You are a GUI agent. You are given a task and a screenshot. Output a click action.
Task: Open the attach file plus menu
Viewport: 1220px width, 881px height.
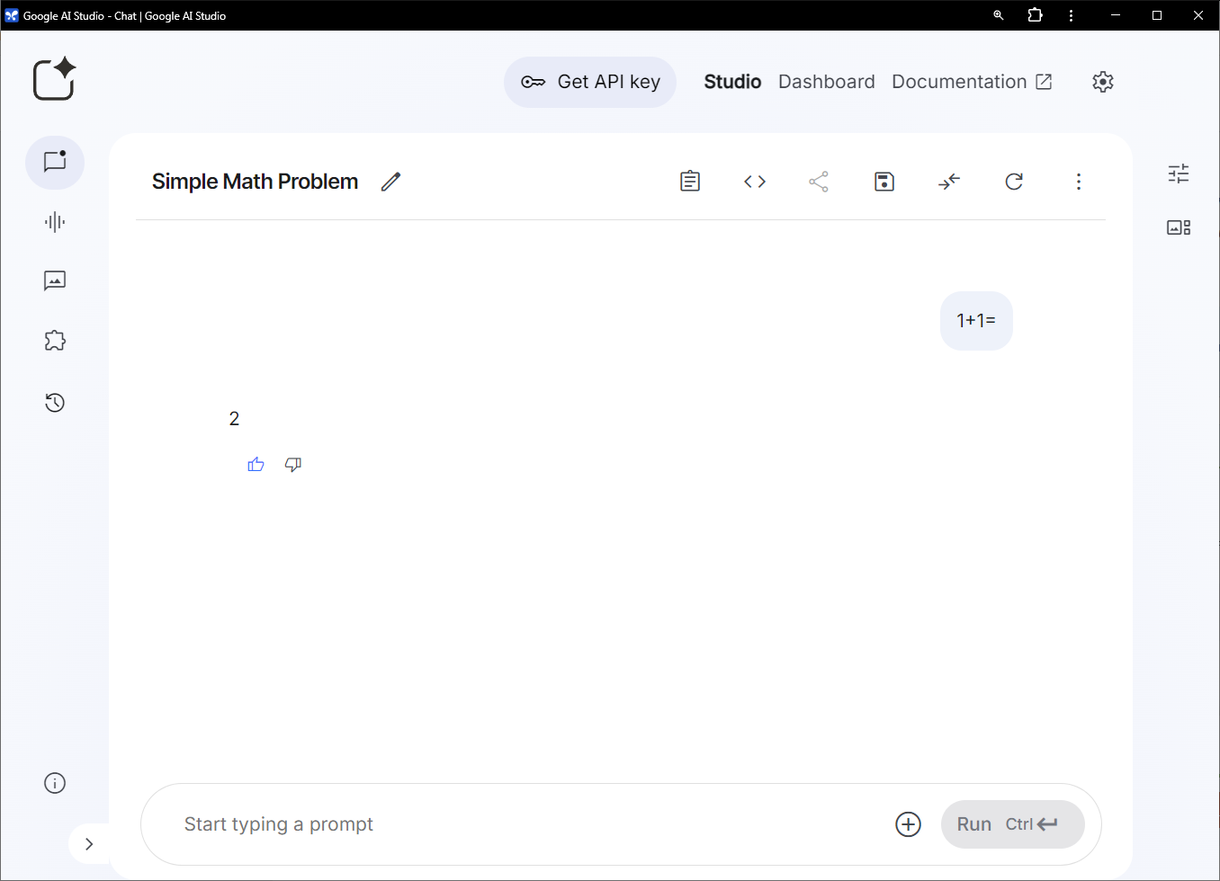coord(908,823)
